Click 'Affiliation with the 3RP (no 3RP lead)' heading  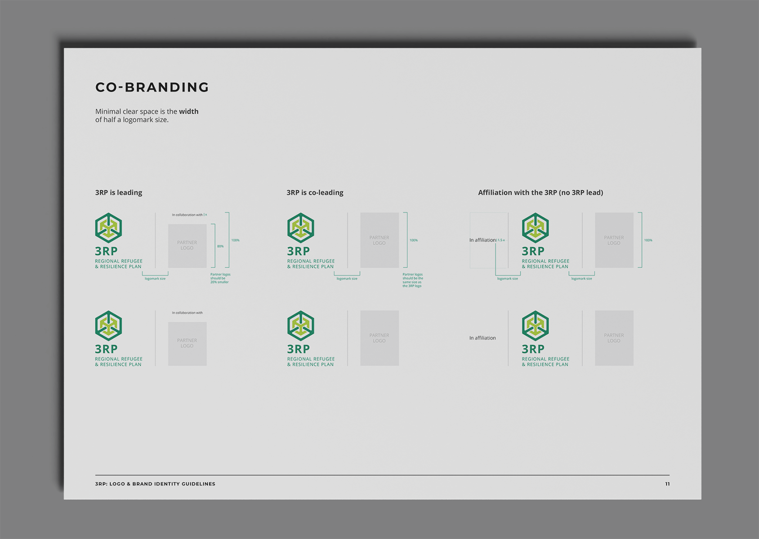pyautogui.click(x=540, y=192)
